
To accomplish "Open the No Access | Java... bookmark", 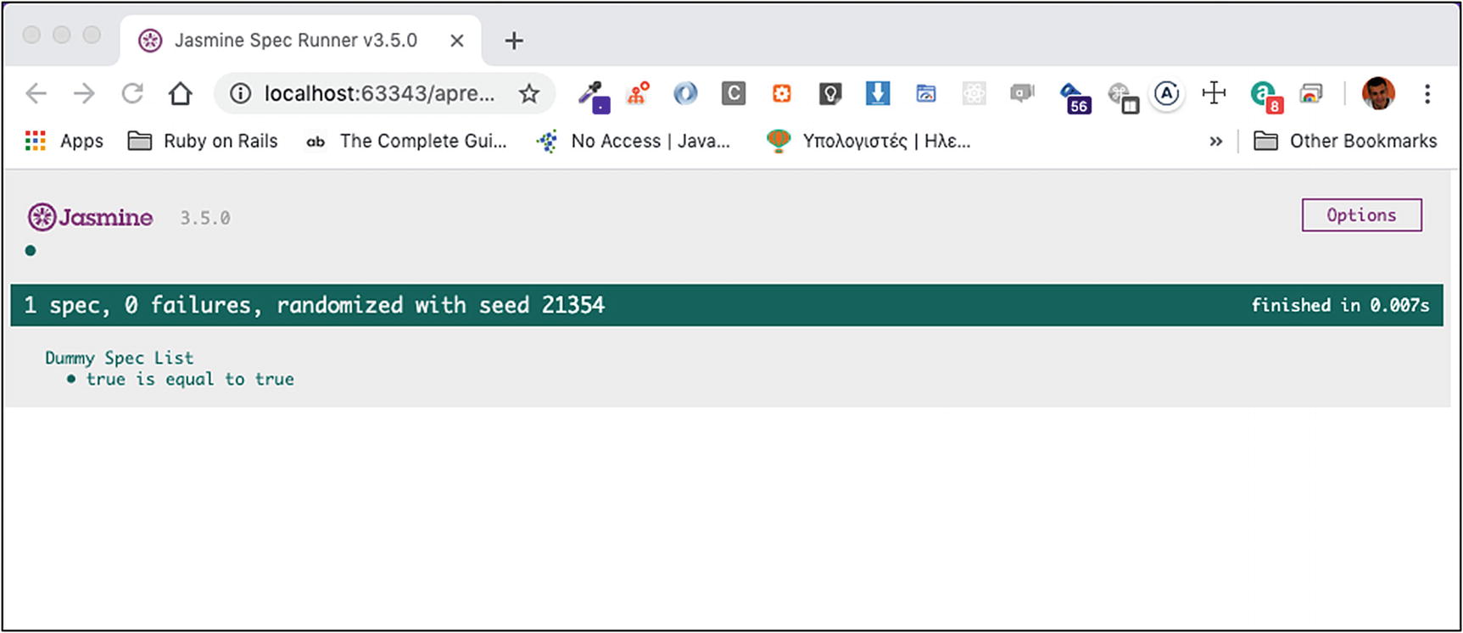I will click(634, 141).
